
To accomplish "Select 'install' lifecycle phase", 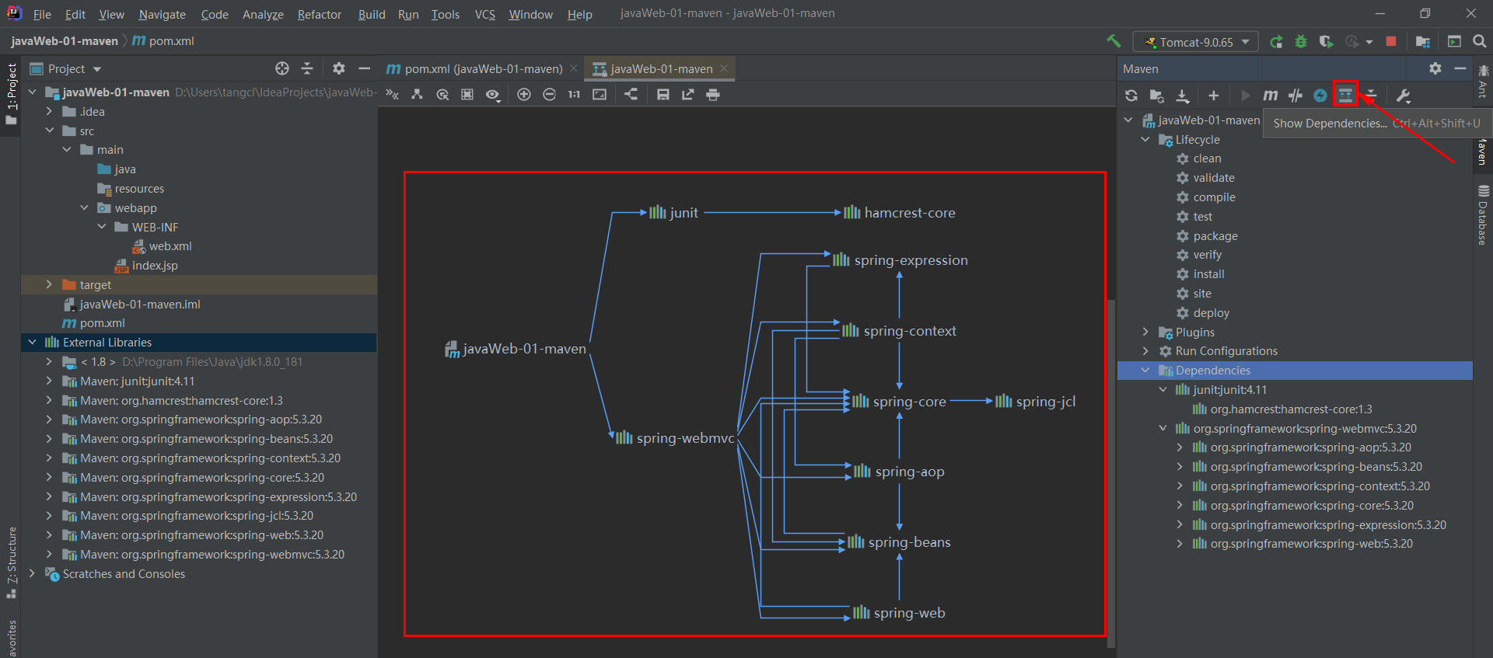I will (1208, 273).
